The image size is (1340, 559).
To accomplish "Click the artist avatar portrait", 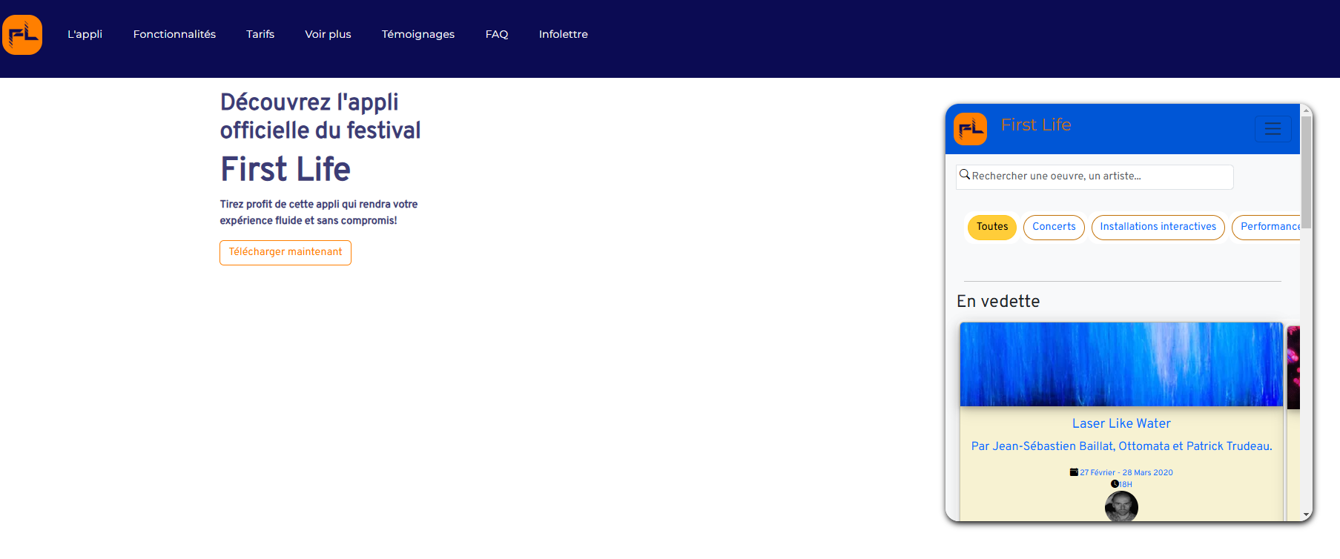I will click(x=1121, y=507).
